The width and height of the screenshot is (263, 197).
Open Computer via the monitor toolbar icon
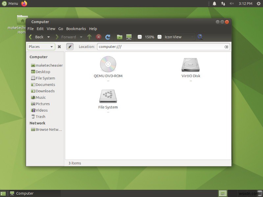pos(129,37)
